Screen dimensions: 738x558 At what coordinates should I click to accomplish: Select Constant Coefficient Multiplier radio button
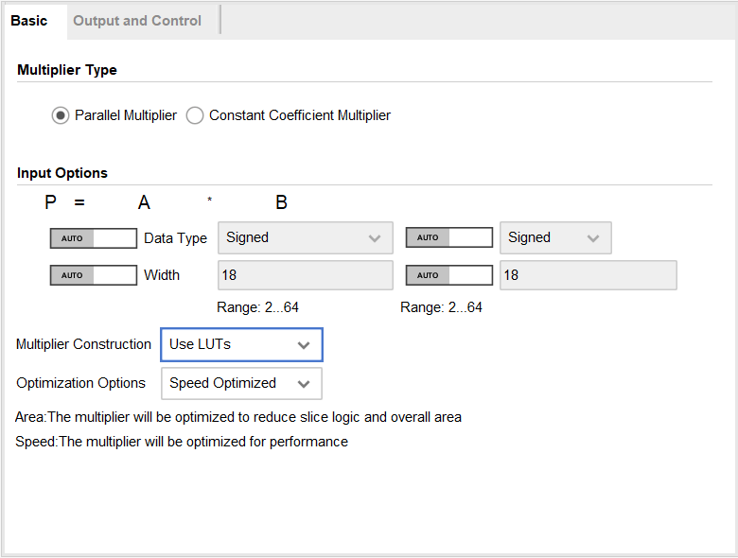click(x=194, y=115)
